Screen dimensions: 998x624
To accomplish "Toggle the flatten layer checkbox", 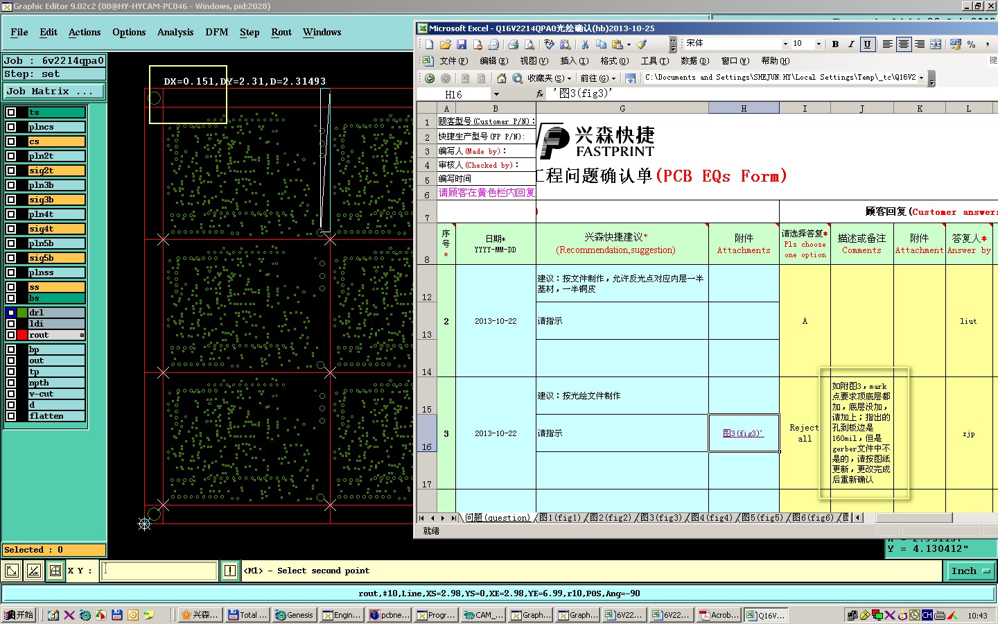I will click(11, 416).
